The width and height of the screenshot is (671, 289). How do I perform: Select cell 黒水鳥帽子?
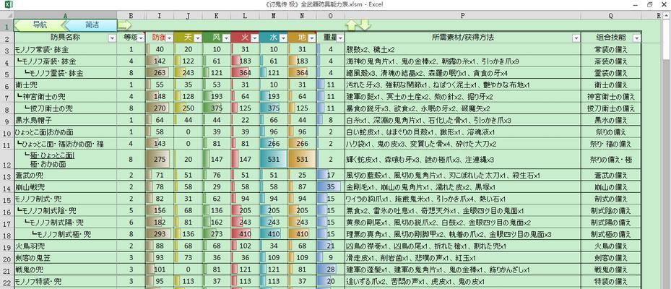(x=66, y=121)
